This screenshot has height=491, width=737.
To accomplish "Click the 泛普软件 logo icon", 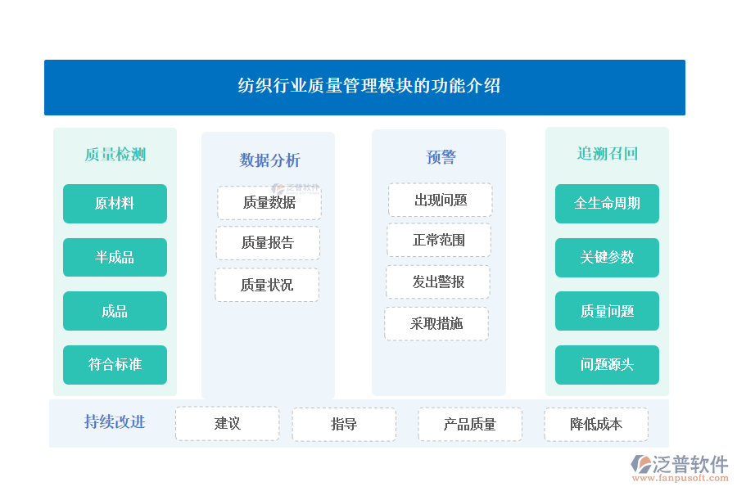I will [640, 466].
